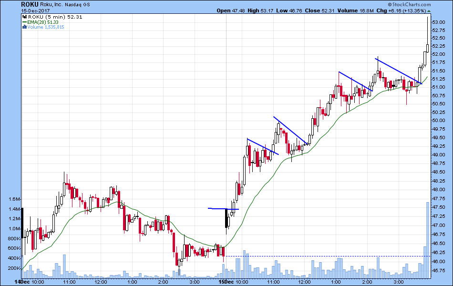Click the 45.75 price axis label

tap(439, 271)
